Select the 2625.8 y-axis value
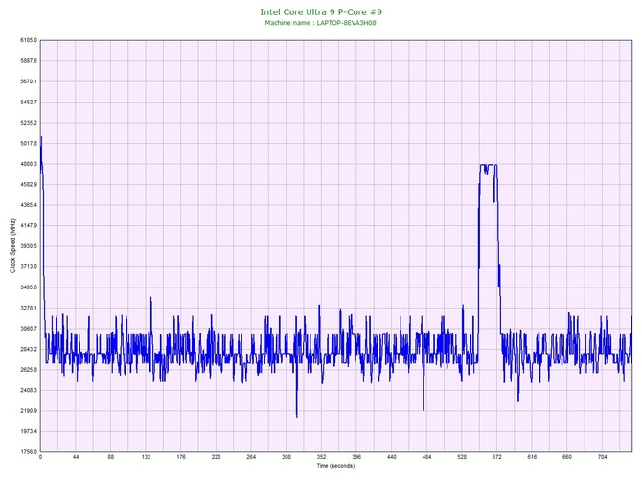This screenshot has width=642, height=482. [x=29, y=370]
